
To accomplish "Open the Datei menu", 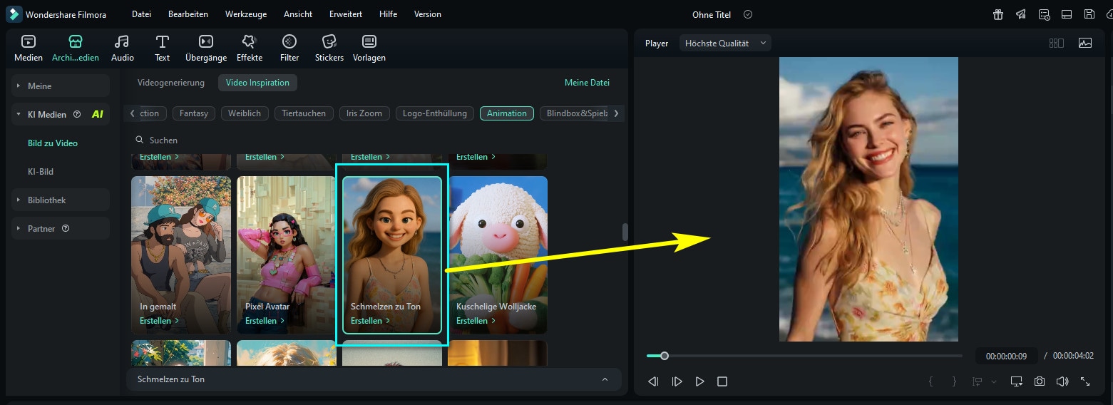I will (x=141, y=14).
